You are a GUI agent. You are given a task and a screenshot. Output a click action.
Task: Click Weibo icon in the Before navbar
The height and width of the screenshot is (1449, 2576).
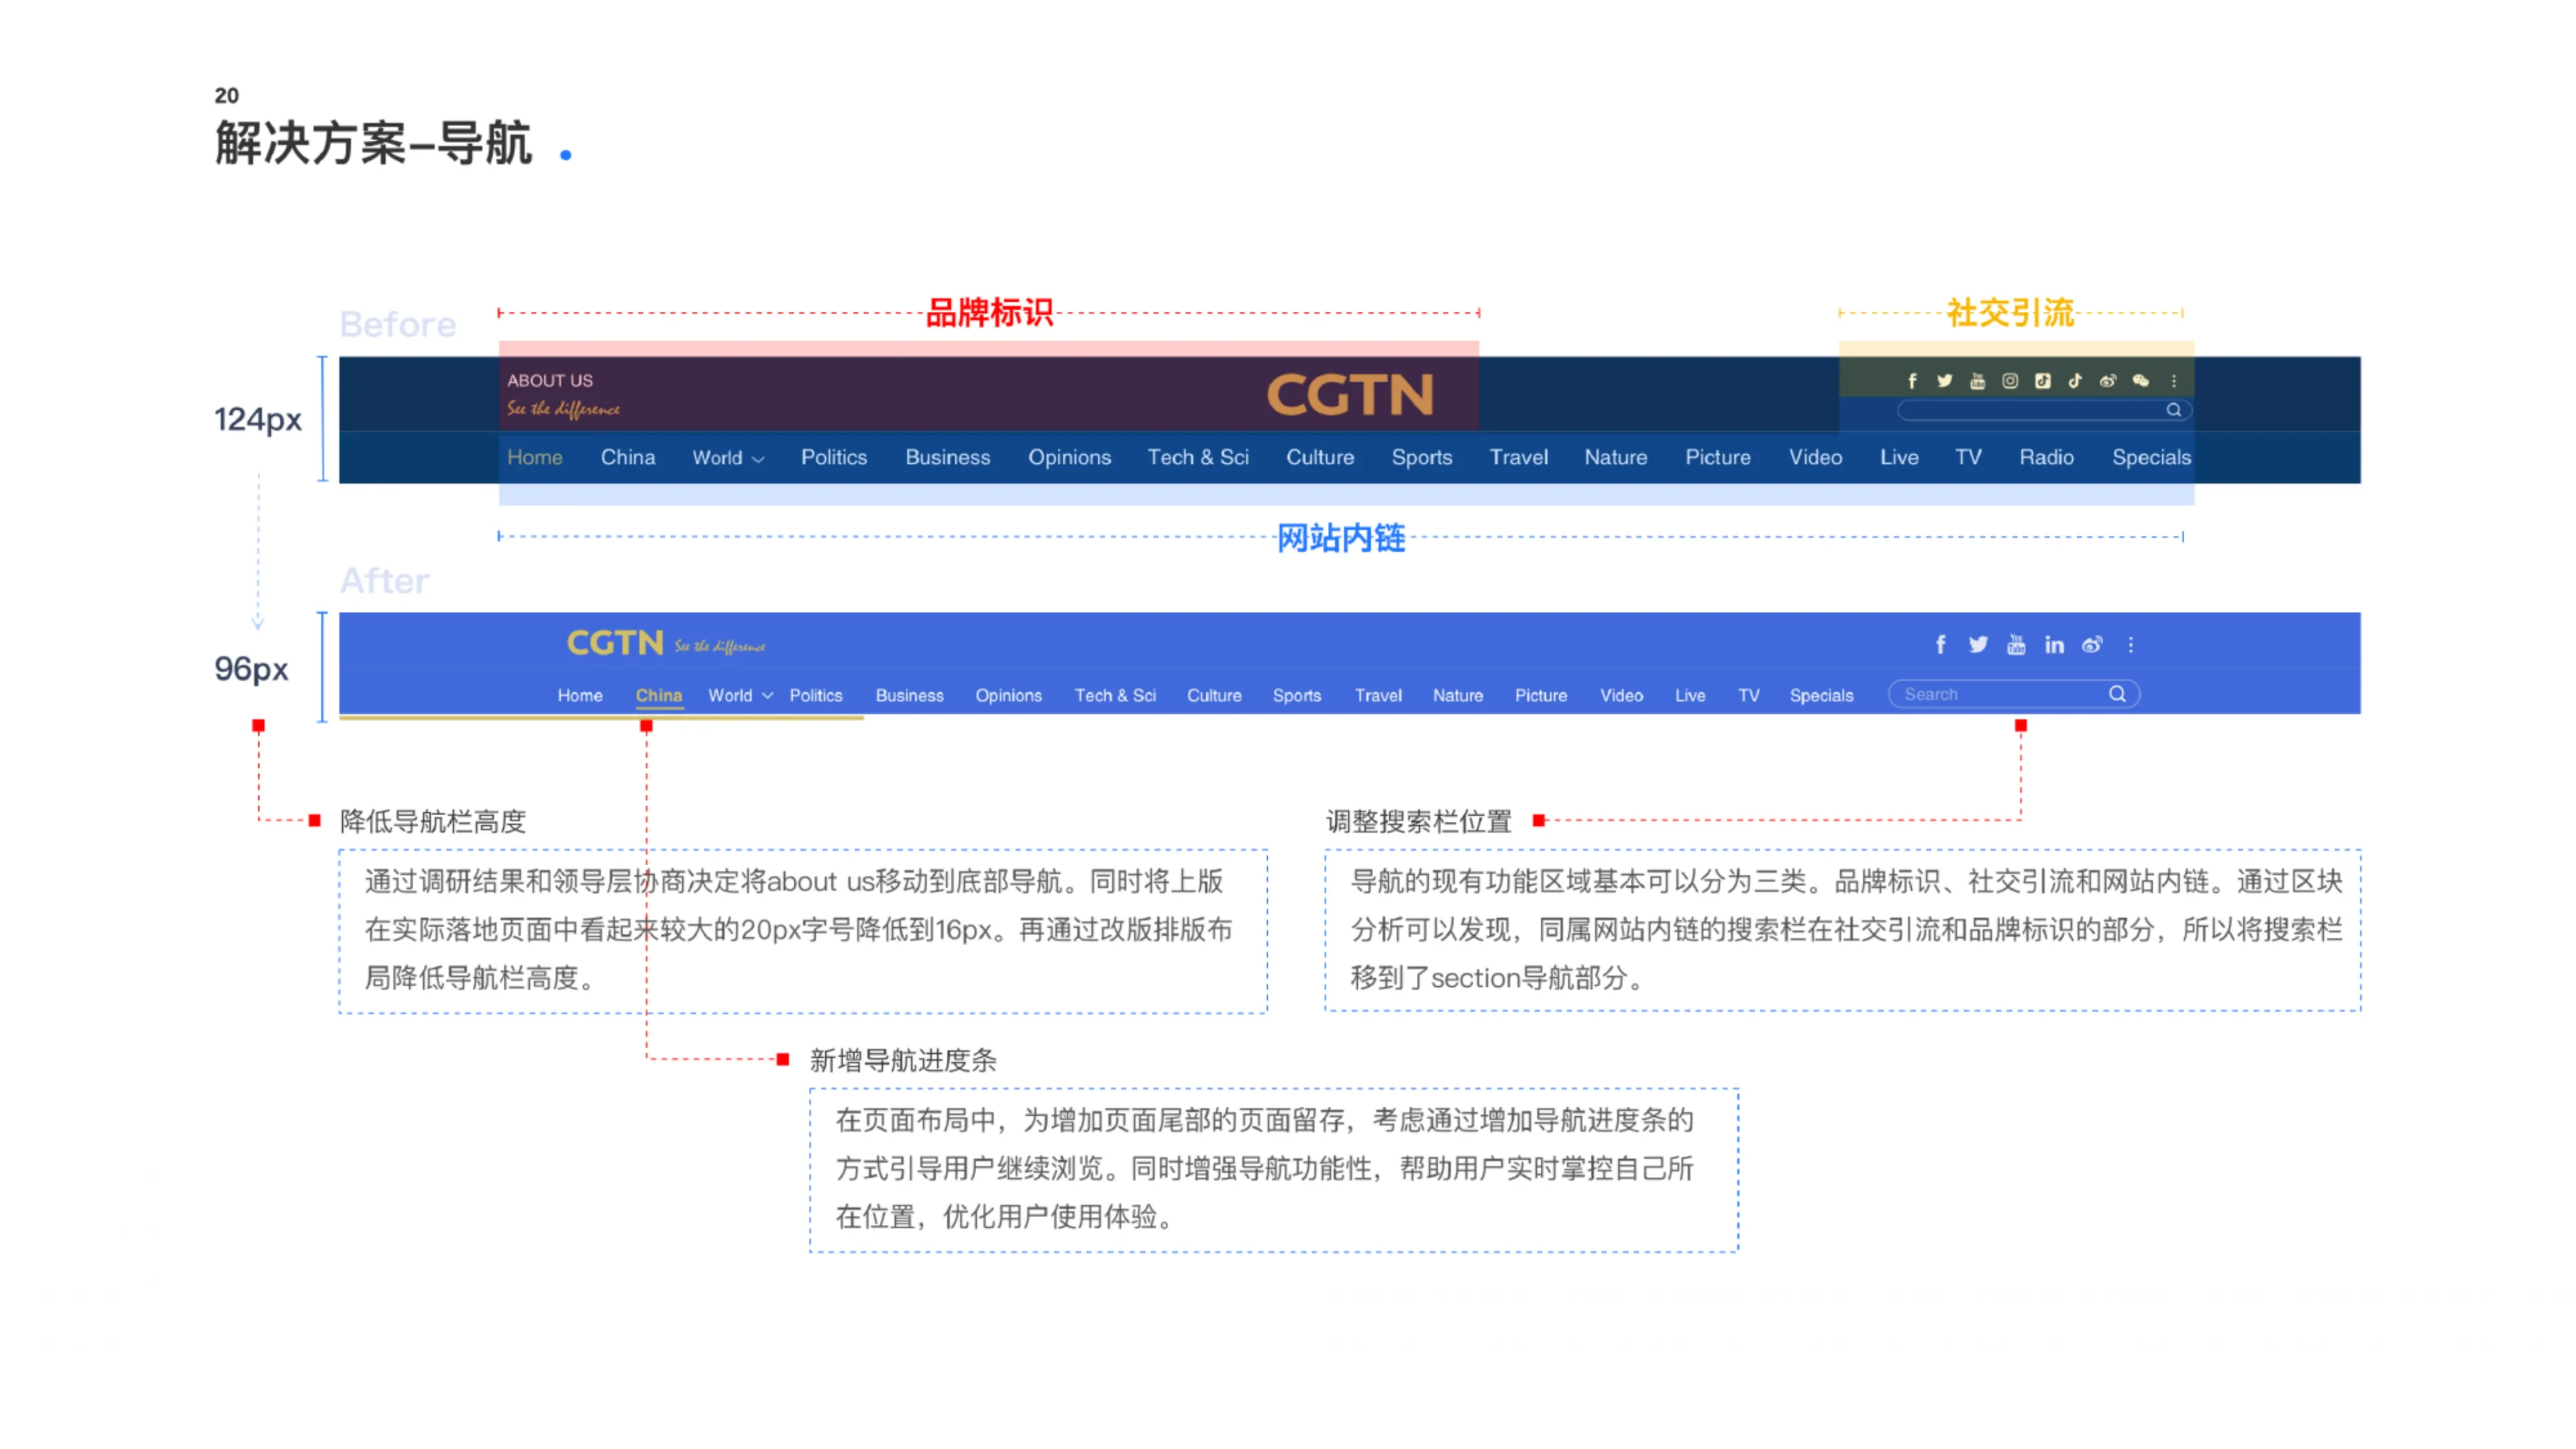[2108, 381]
